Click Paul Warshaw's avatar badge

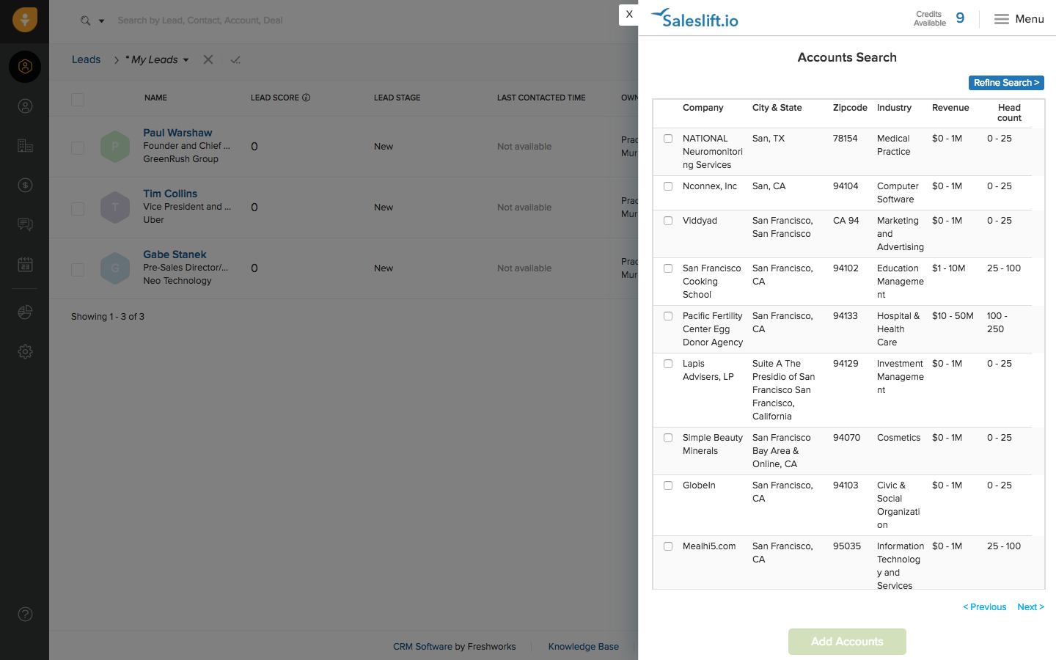click(115, 147)
